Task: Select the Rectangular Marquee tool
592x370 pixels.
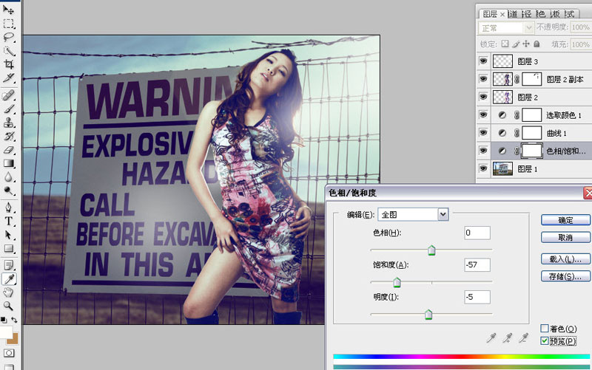Action: (x=8, y=24)
